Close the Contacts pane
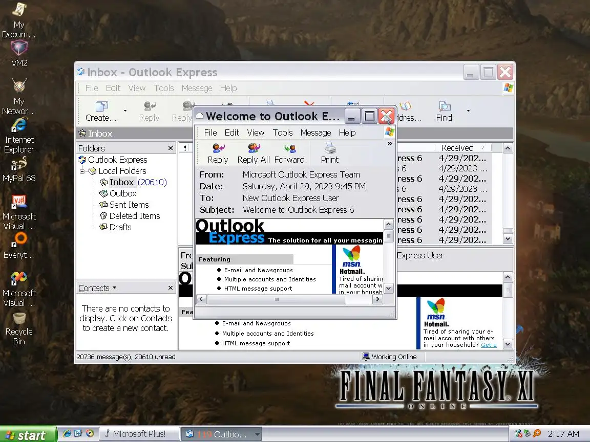Screen dimensions: 590x442 click(171, 288)
